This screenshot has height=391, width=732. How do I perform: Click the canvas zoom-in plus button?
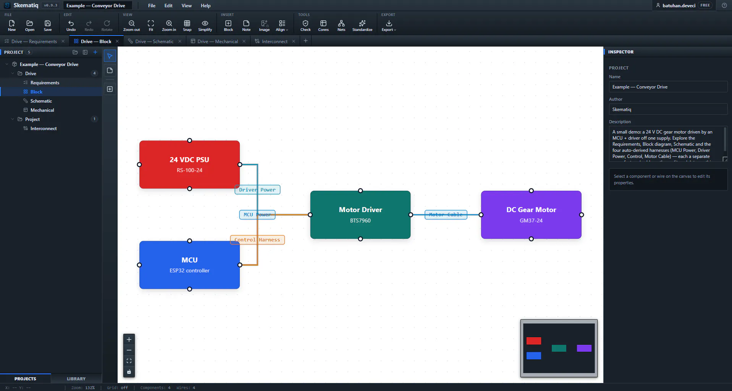[x=129, y=340]
